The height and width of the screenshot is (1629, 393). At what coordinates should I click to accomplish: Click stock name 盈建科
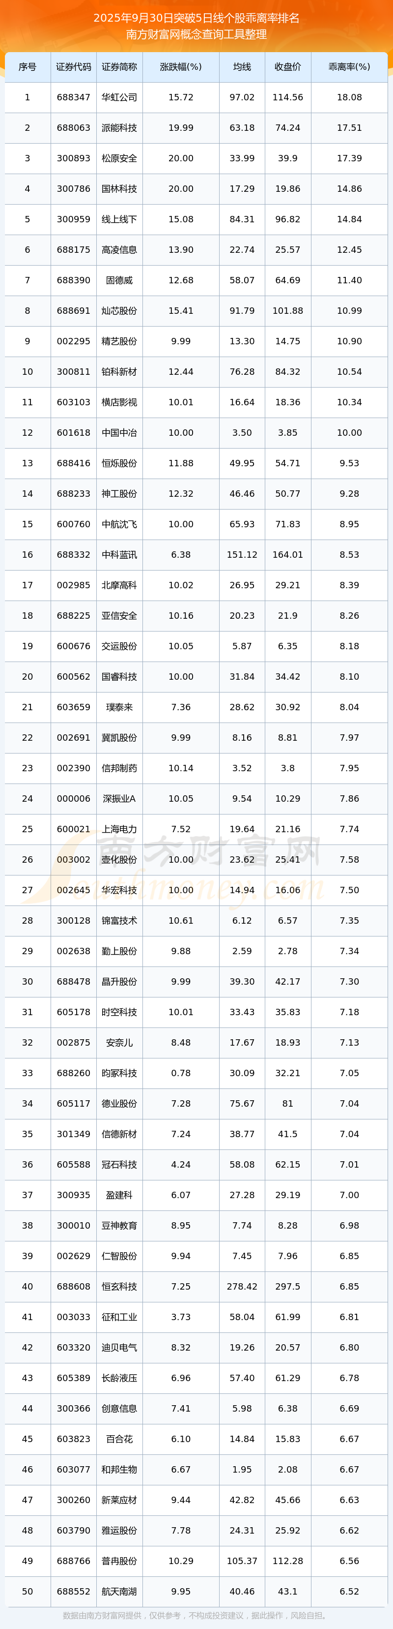pos(119,1195)
